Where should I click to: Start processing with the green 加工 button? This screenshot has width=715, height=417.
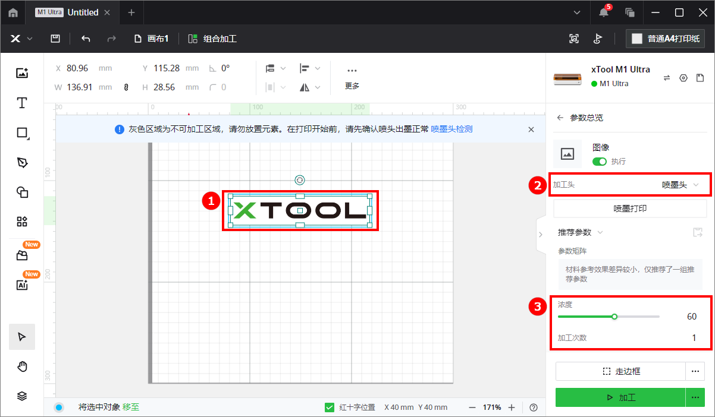point(621,397)
